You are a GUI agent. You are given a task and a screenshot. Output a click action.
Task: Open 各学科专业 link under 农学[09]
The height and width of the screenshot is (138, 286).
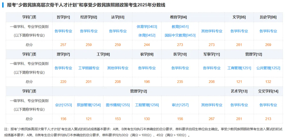point(147,68)
